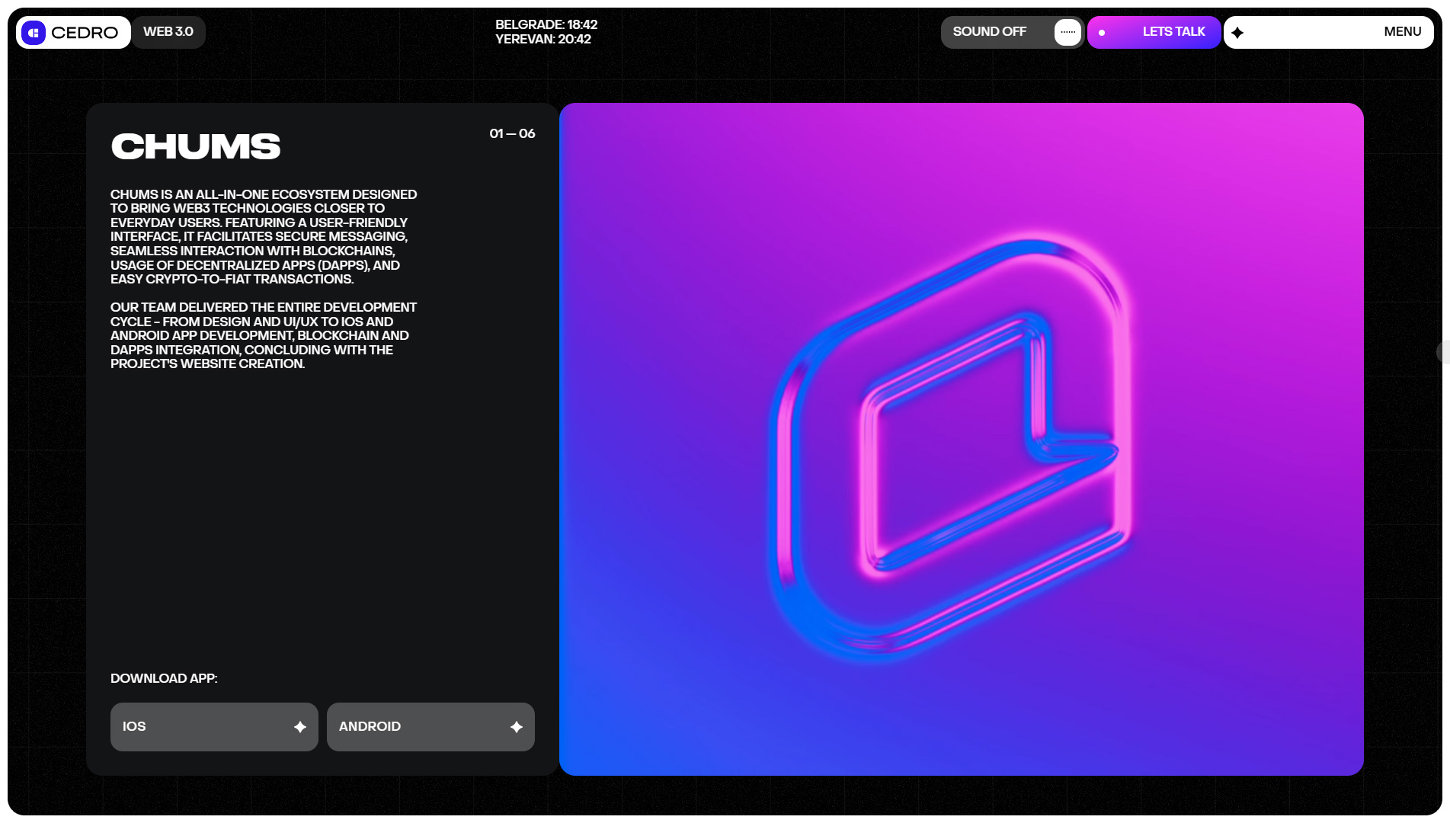Click the paragraph starting OUR TEAM DELIVERED

tap(264, 335)
